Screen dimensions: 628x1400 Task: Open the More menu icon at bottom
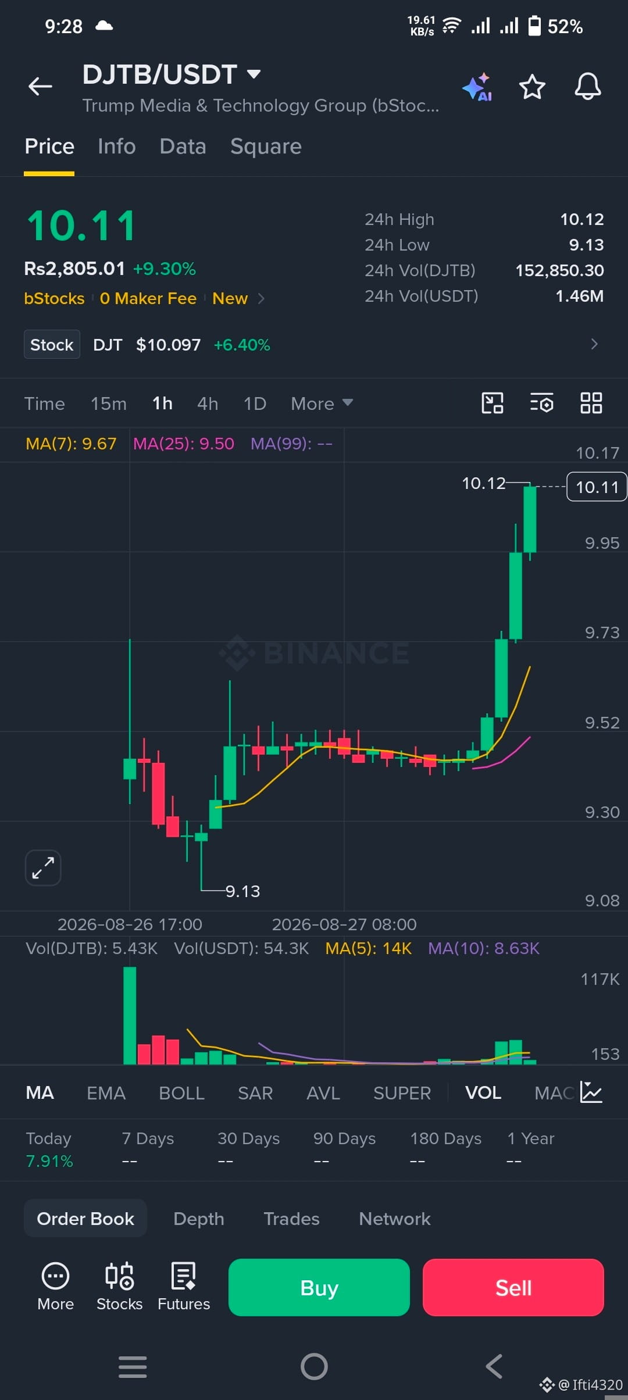(55, 1287)
